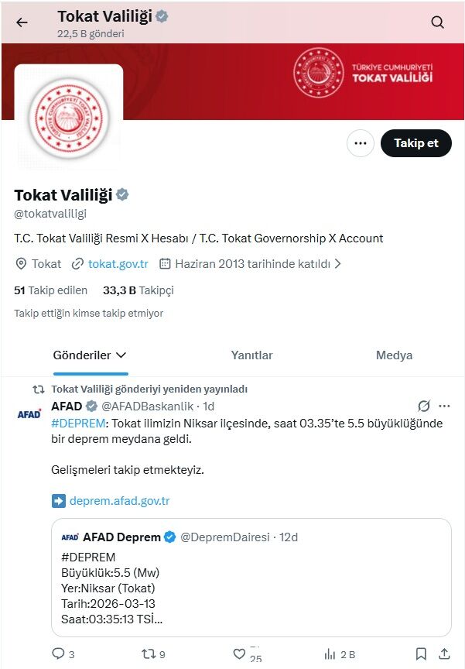Click the back arrow at top left
465x669 pixels.
click(21, 22)
